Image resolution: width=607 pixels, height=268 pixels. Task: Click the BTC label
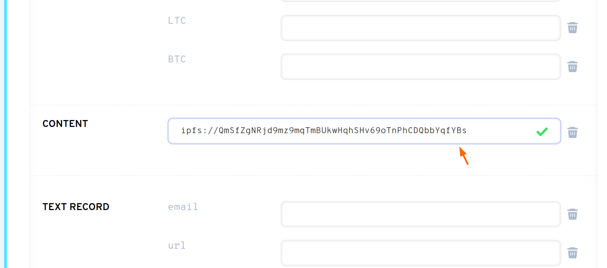[177, 59]
